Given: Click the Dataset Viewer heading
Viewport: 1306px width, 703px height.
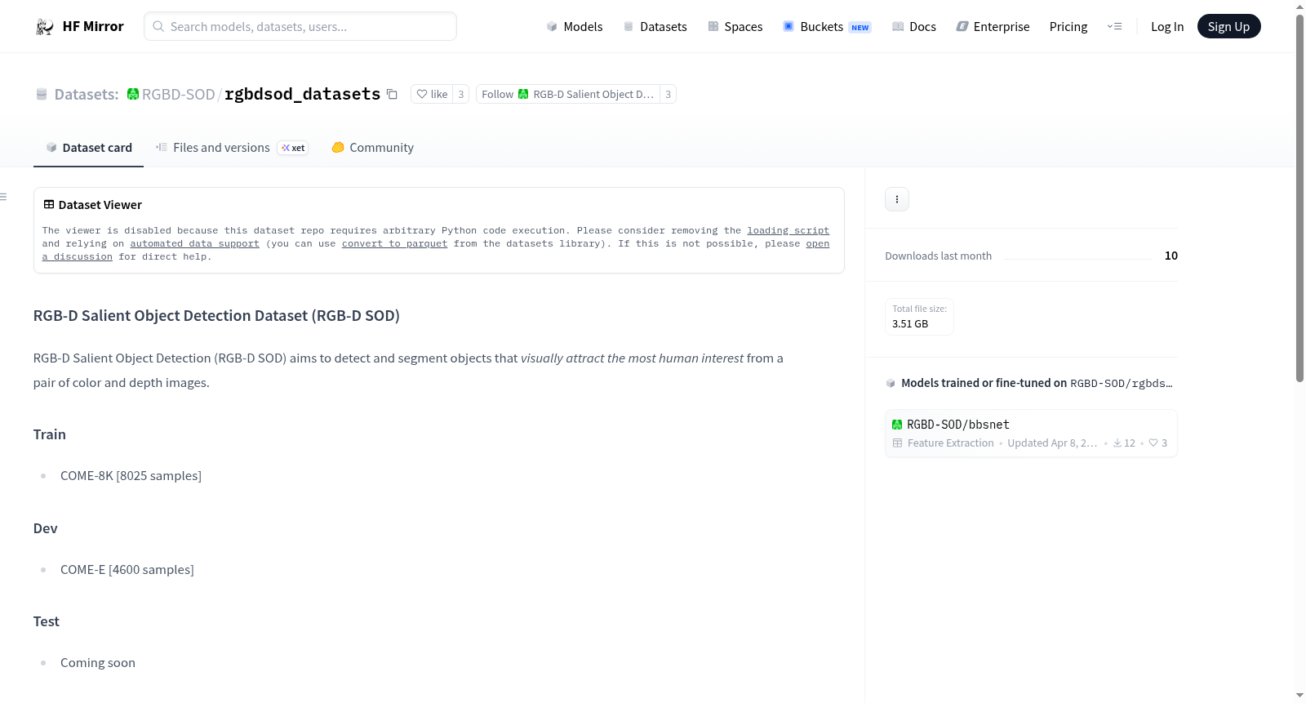Looking at the screenshot, I should [100, 205].
